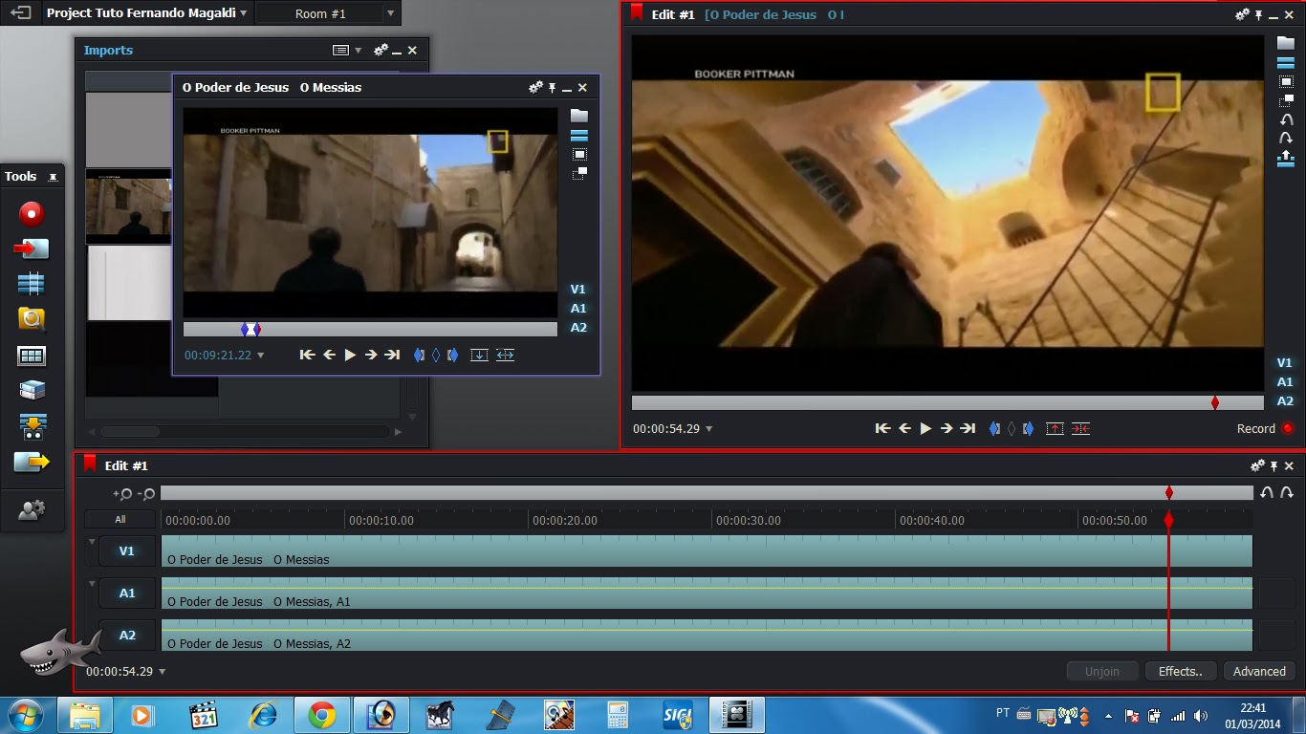Open the Search tool with magnifying glass
This screenshot has width=1306, height=734.
pyautogui.click(x=32, y=319)
